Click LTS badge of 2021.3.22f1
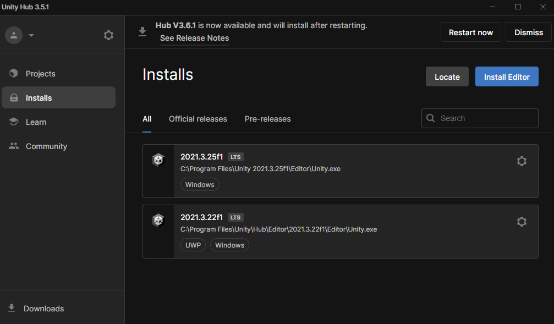The image size is (554, 324). (x=235, y=217)
